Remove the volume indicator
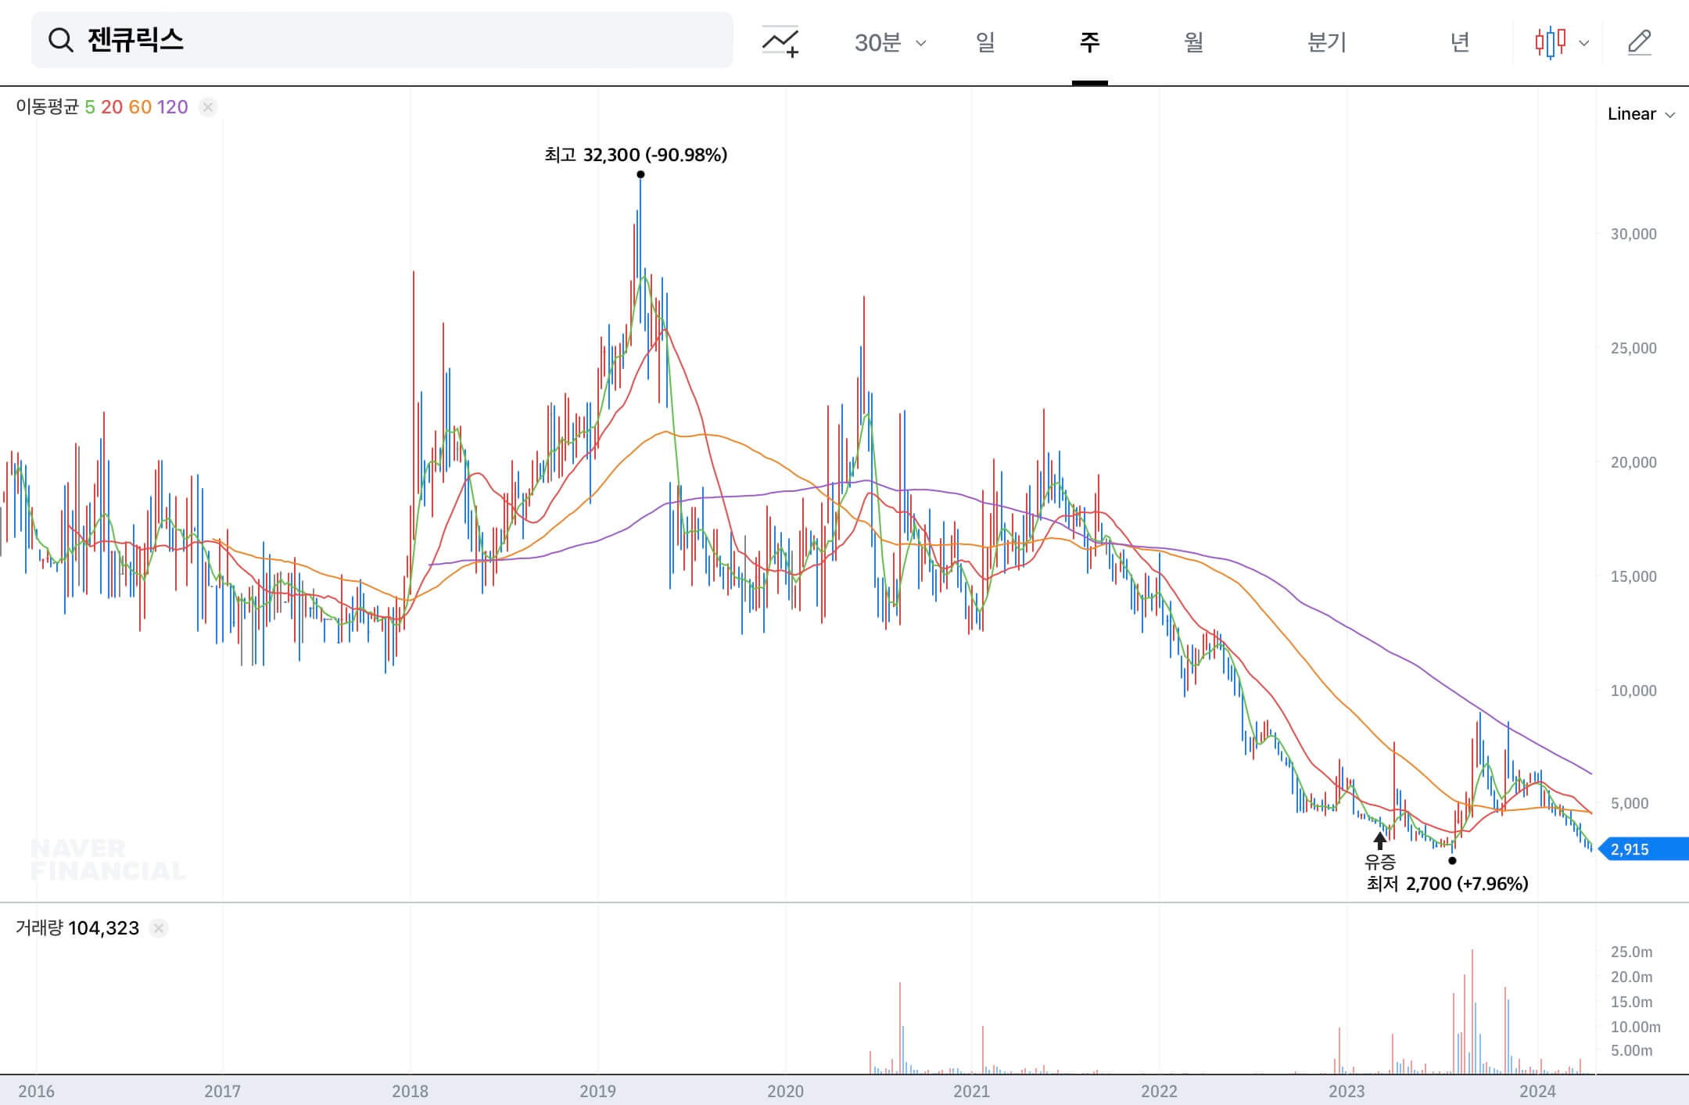 (x=159, y=928)
